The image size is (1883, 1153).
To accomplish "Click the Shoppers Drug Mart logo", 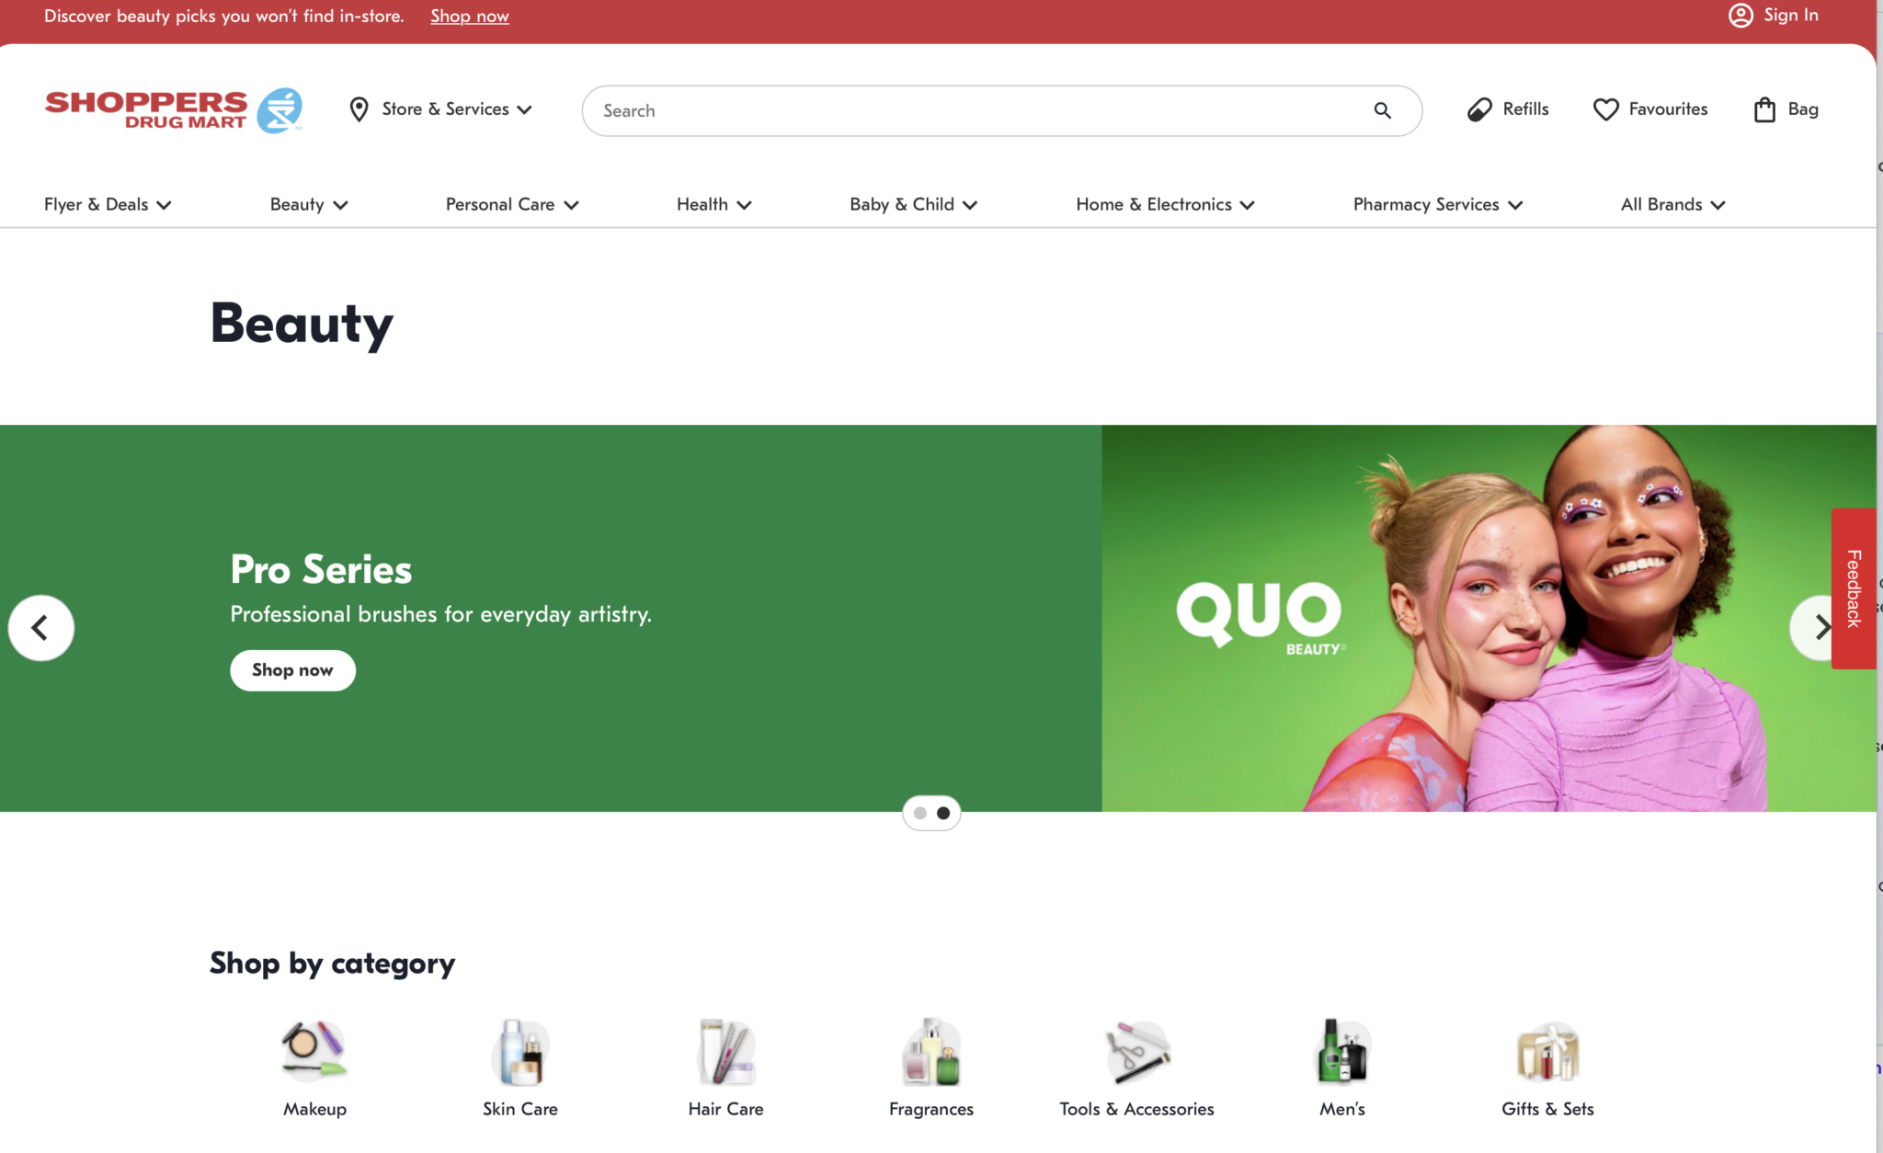I will pyautogui.click(x=173, y=110).
